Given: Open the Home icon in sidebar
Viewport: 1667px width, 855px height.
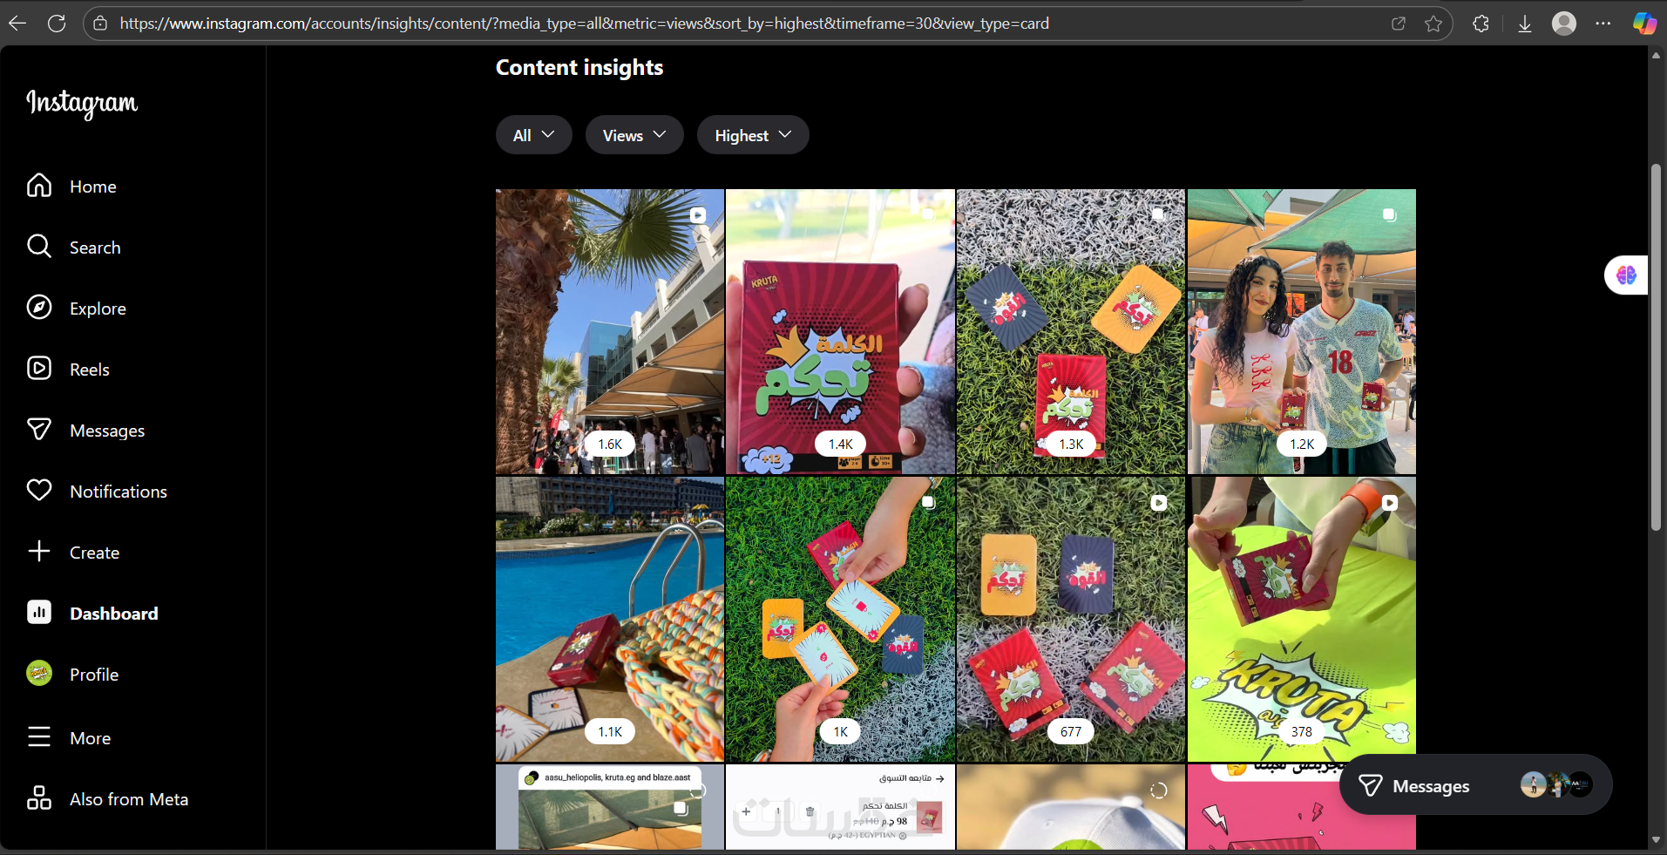Looking at the screenshot, I should coord(39,186).
